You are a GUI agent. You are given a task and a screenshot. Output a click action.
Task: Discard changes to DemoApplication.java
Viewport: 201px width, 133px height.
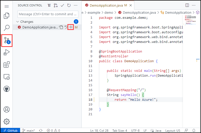pyautogui.click(x=66, y=27)
